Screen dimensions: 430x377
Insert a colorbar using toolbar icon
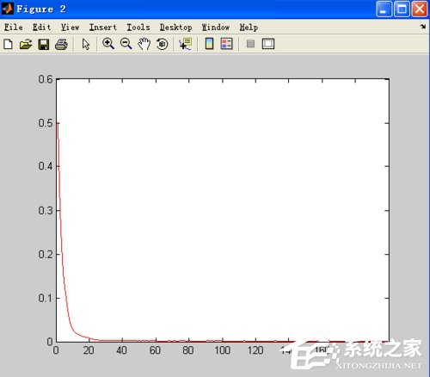click(x=209, y=44)
